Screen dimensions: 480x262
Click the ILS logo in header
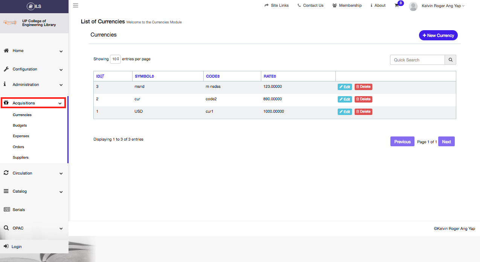tap(34, 6)
